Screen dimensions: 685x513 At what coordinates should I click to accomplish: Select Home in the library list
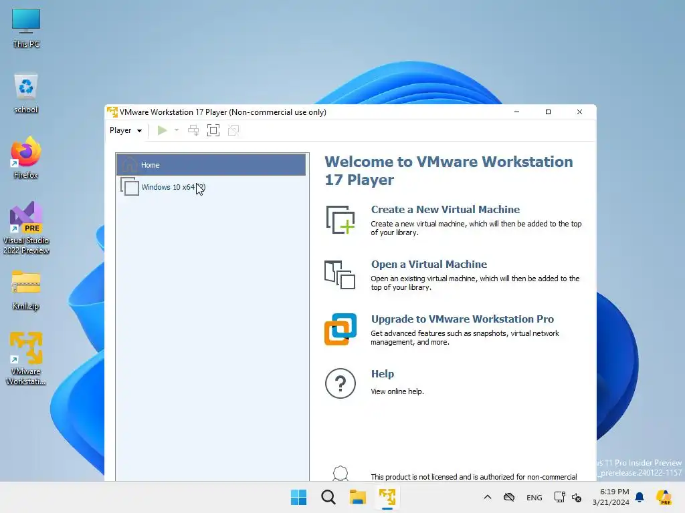[211, 165]
